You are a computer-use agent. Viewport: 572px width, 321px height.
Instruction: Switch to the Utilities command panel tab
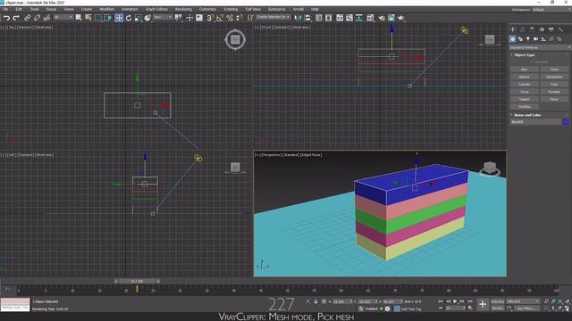[x=560, y=29]
